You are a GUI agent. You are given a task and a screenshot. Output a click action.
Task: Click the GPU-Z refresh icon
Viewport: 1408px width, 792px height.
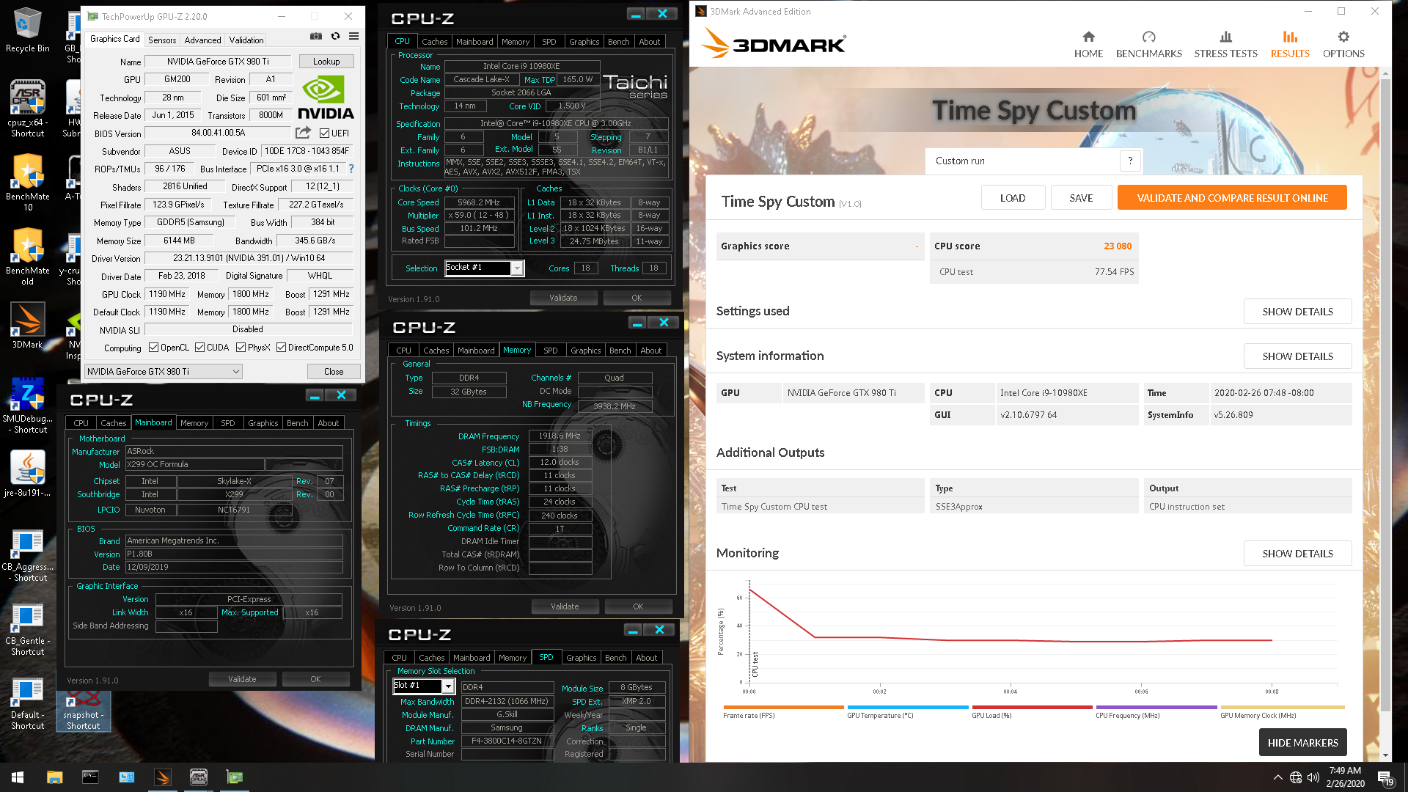pos(335,37)
